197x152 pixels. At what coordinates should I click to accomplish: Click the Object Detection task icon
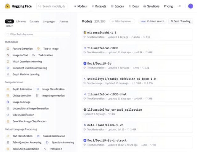(x=8, y=96)
